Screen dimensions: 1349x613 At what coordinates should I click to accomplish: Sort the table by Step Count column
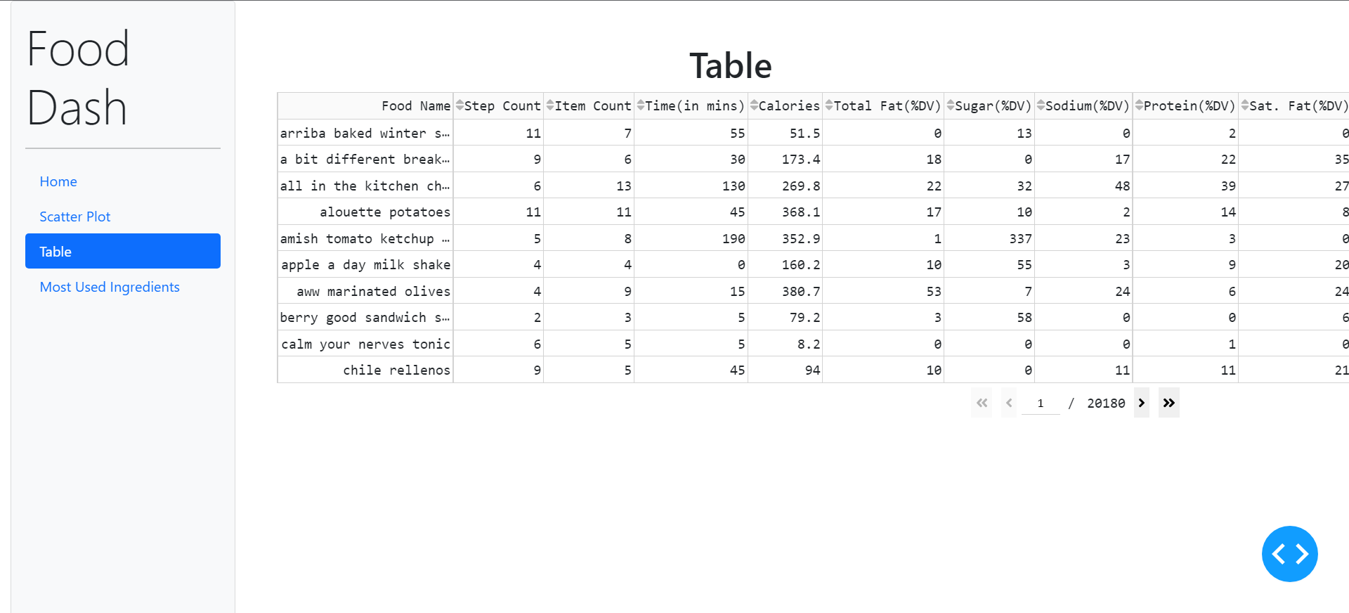460,105
